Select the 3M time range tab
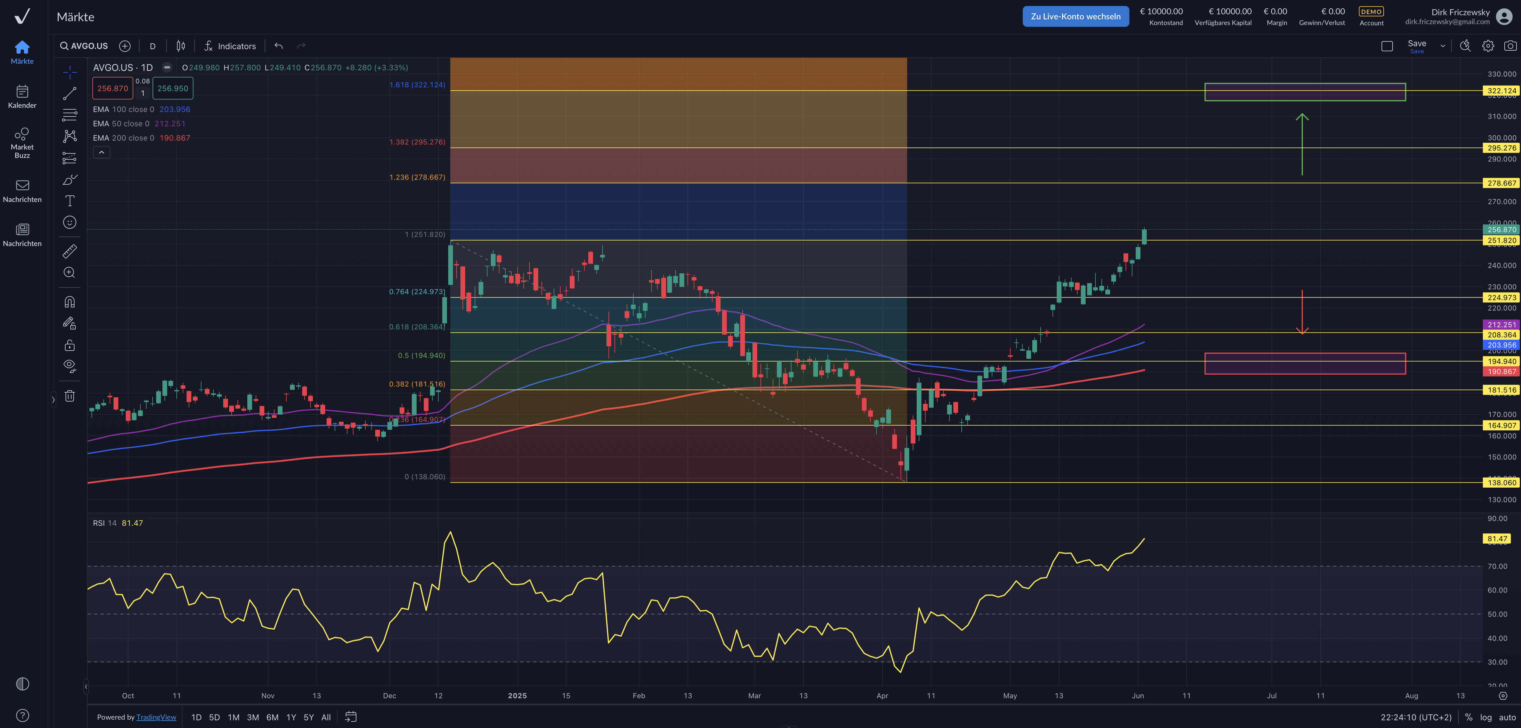 (x=253, y=717)
